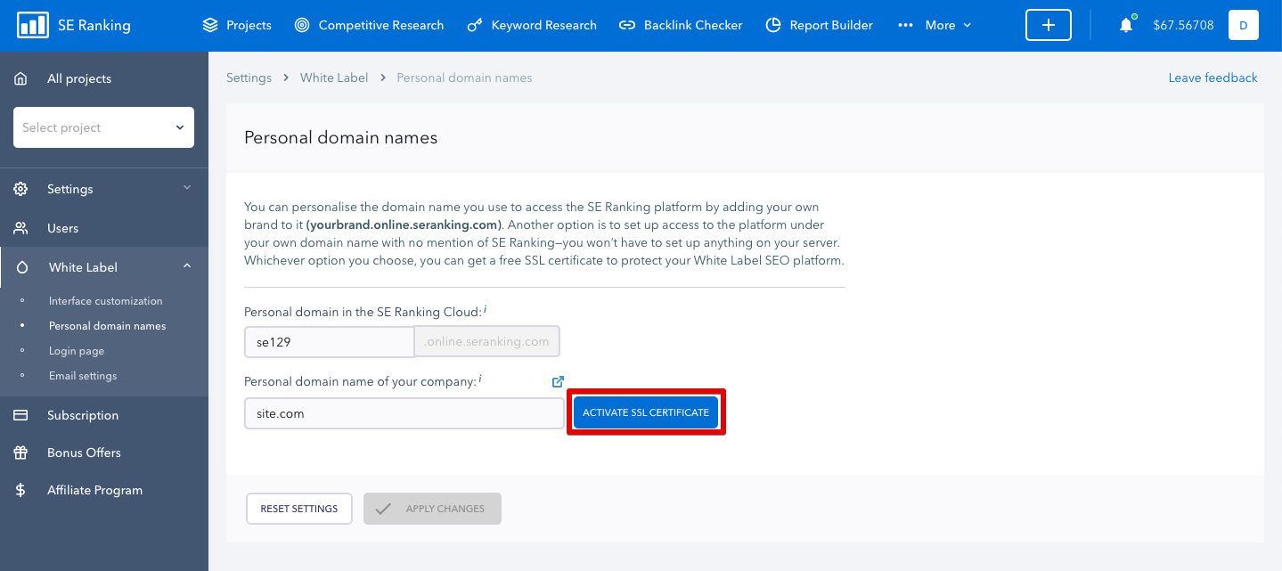This screenshot has width=1282, height=571.
Task: Click the Bonus Offers gift icon
Action: pos(20,453)
